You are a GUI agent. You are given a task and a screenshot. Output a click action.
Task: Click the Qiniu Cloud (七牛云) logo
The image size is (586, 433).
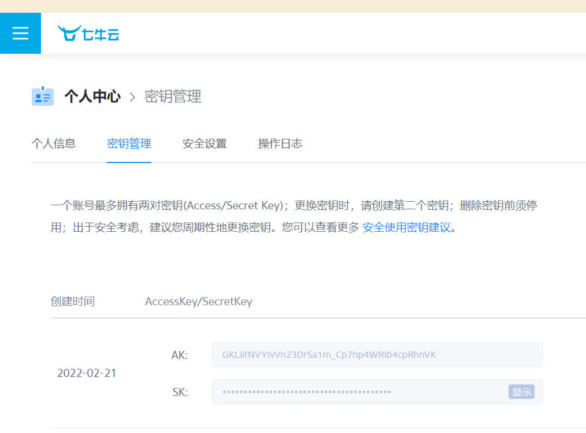(x=88, y=34)
